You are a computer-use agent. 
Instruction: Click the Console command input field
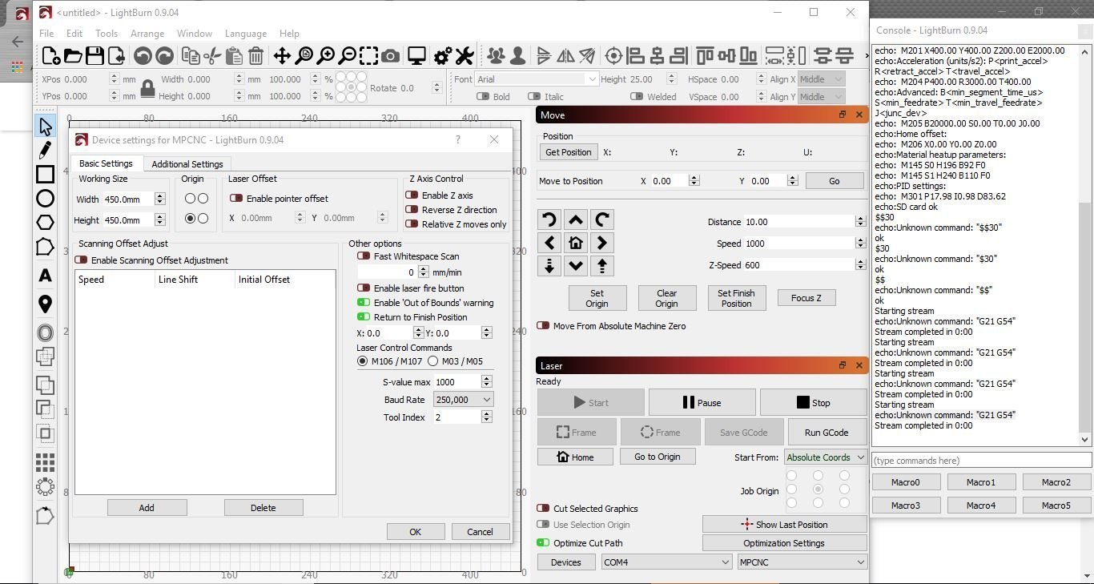981,461
